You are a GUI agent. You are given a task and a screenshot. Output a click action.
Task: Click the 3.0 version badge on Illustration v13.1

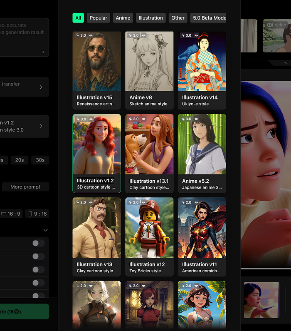pyautogui.click(x=133, y=119)
